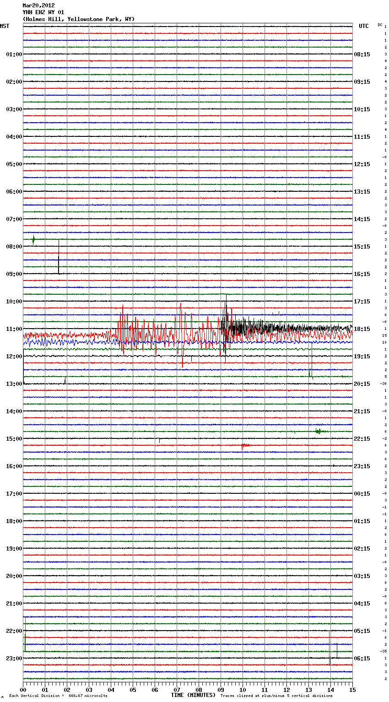Screen dimensions: 389x702
Task: Click the 21:15 UTC time label
Action: 362,411
